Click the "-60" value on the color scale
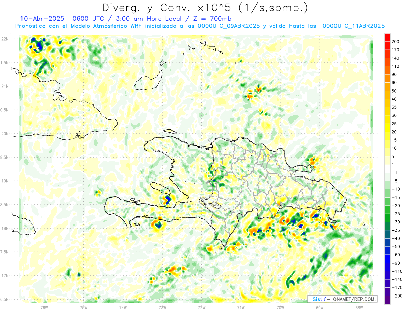This screenshot has height=312, width=403. (x=395, y=255)
